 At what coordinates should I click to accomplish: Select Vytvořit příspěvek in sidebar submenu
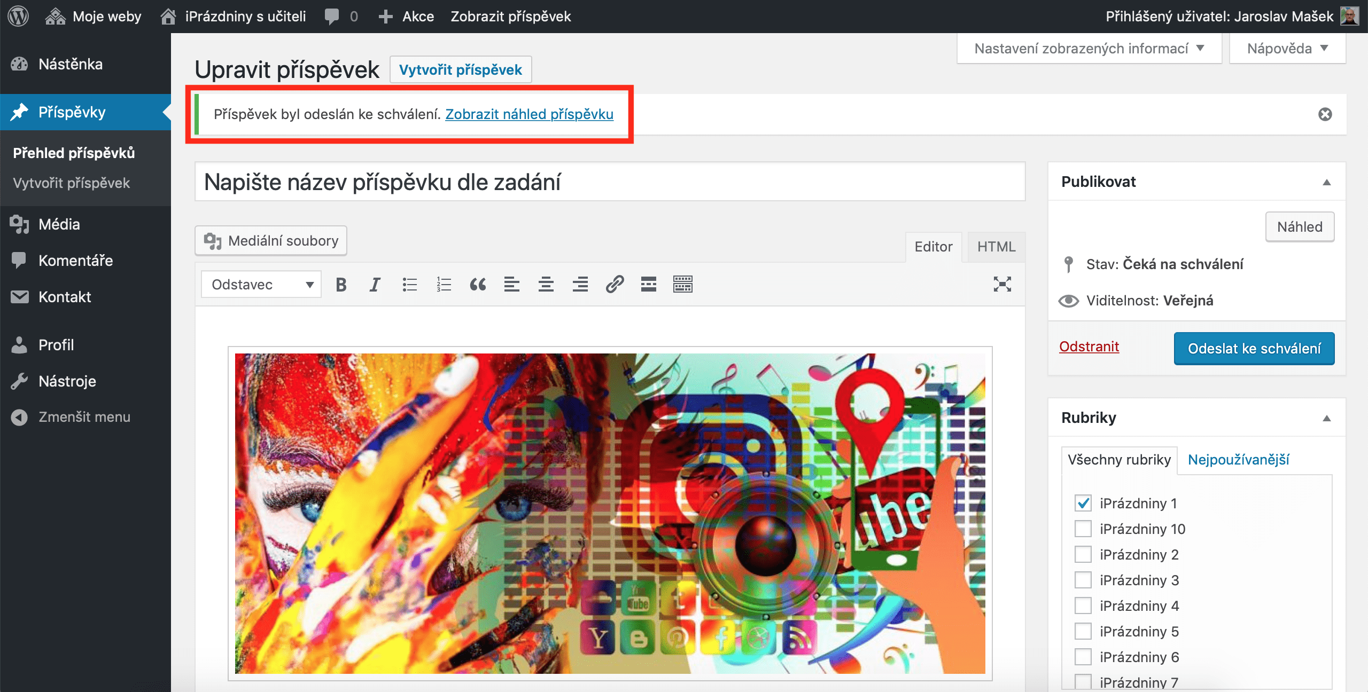tap(71, 183)
